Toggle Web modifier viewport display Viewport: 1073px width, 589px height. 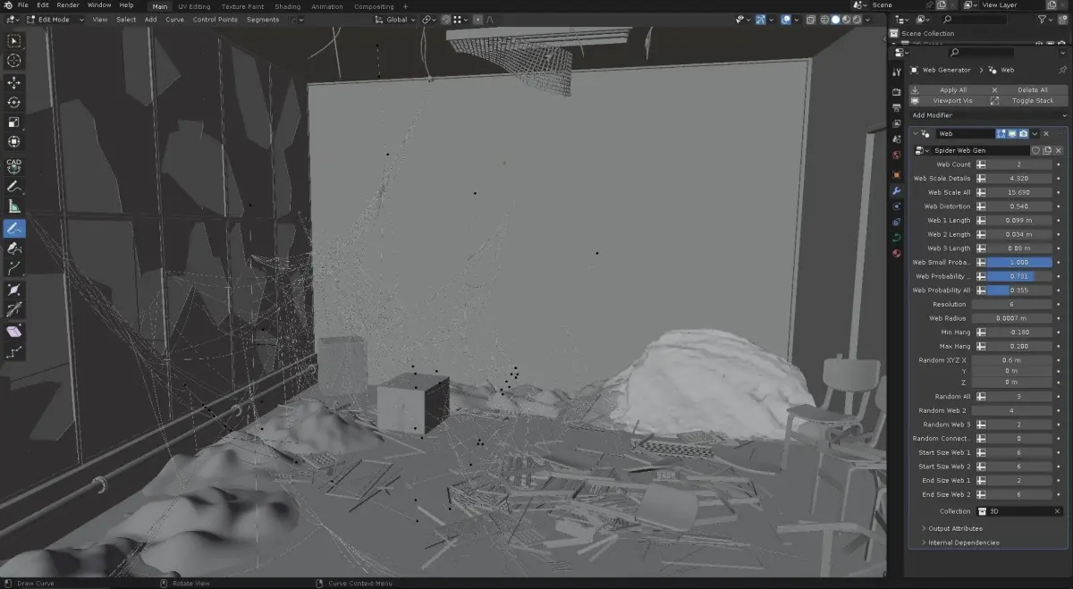[1012, 133]
